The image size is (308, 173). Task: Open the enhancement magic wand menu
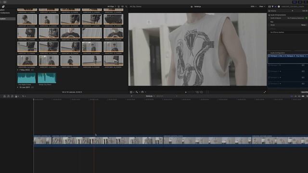(138, 92)
